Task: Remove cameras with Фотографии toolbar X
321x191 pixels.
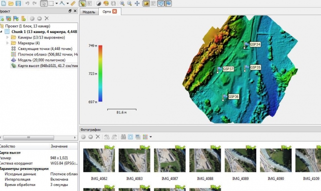Action: [98, 136]
